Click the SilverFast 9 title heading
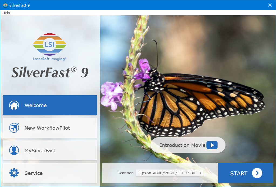 point(50,72)
